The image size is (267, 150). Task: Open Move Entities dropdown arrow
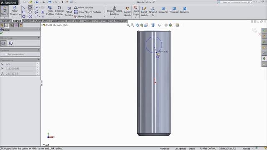click(x=104, y=17)
